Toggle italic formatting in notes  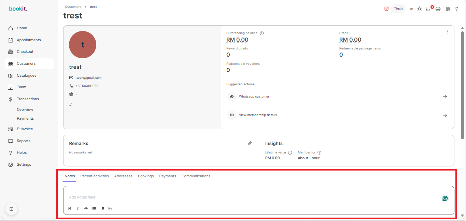[77, 208]
